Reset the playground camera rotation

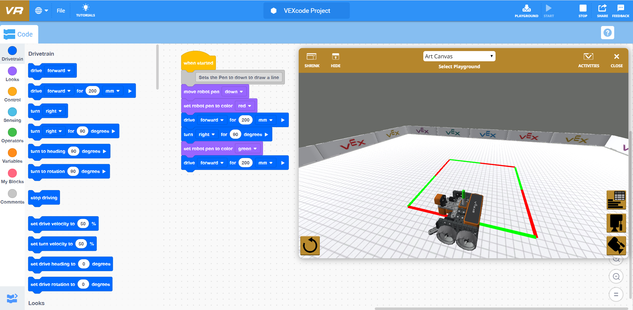(310, 245)
